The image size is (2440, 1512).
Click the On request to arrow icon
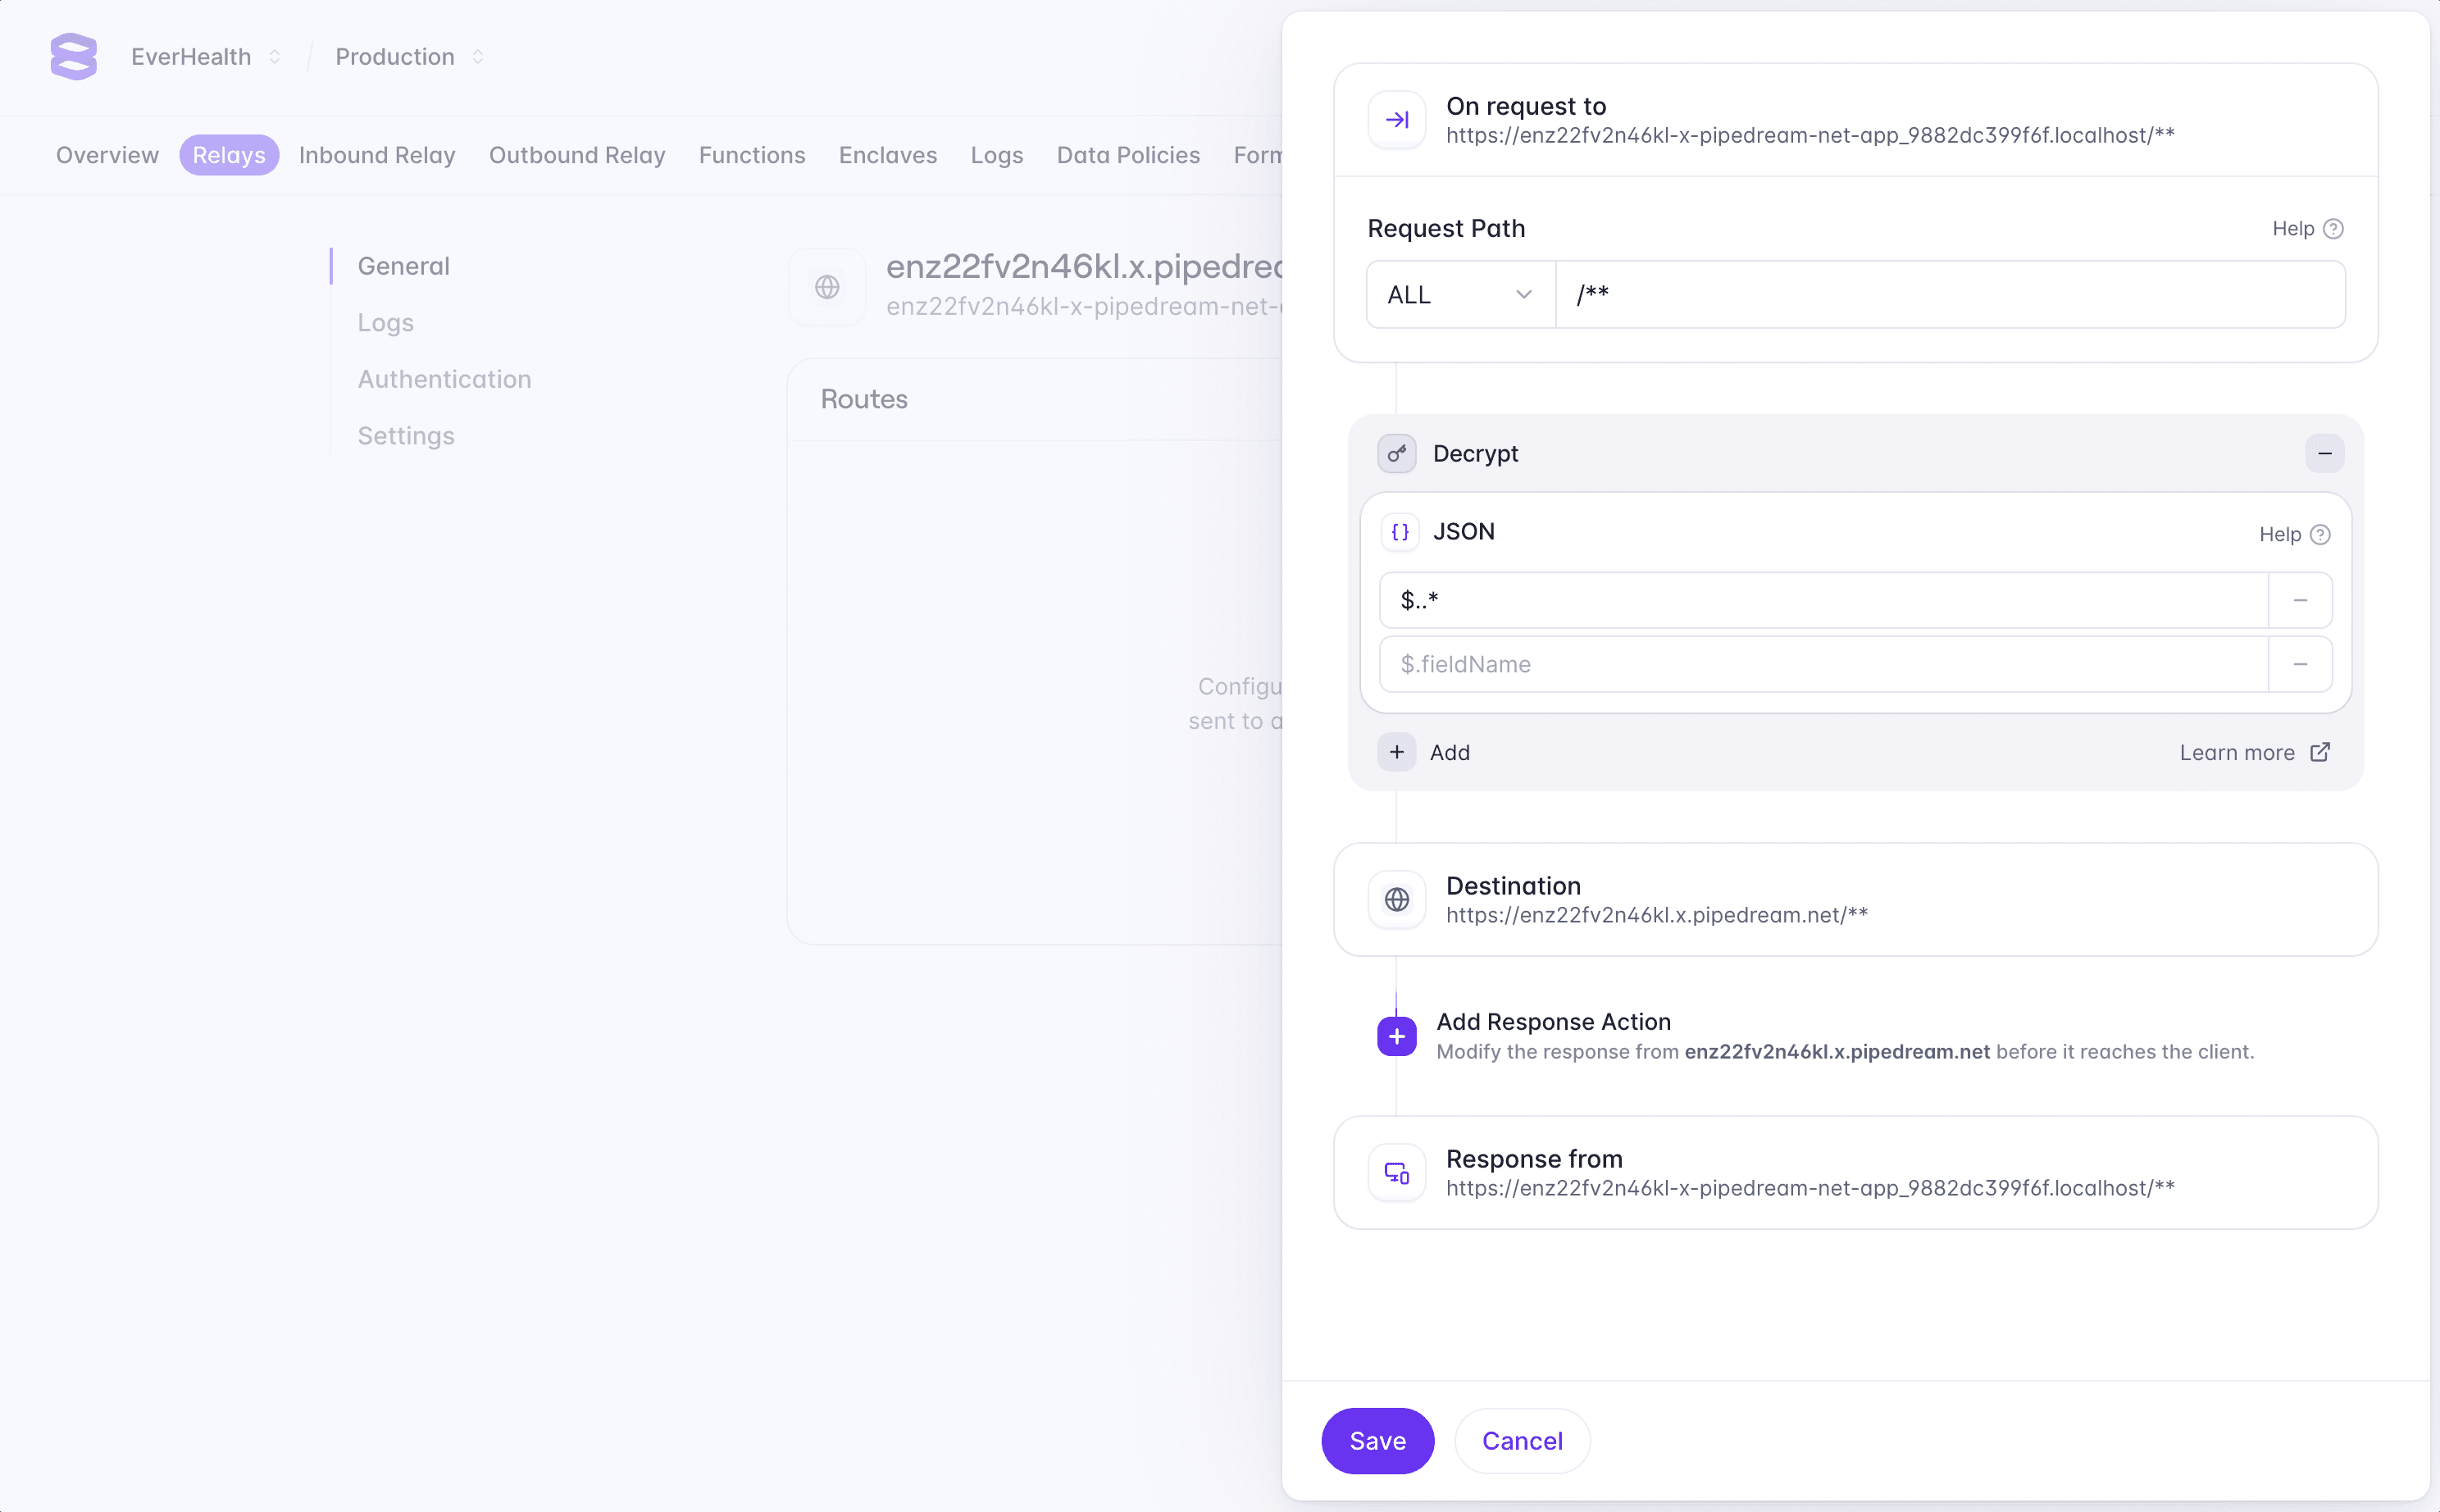[x=1396, y=120]
